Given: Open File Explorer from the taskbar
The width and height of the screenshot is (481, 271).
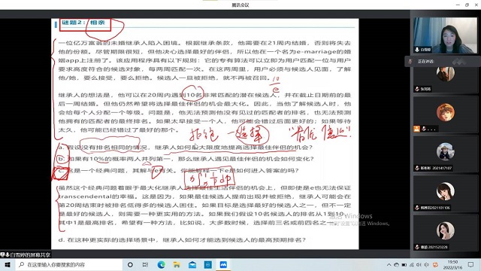Looking at the screenshot, I should pos(177,264).
